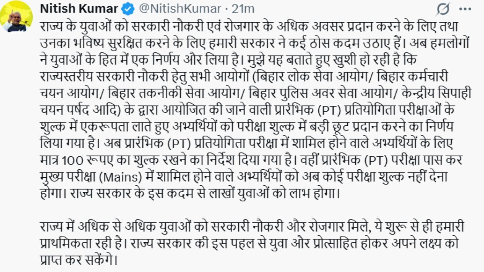Click the ellipsis icon at top right

tap(465, 8)
